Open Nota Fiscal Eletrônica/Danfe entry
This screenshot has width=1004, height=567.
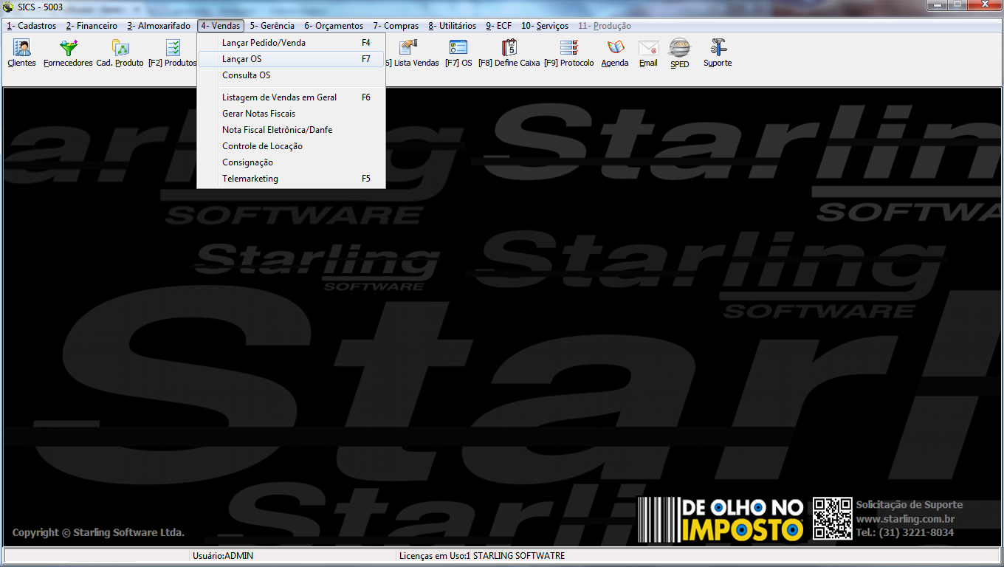[x=291, y=130]
